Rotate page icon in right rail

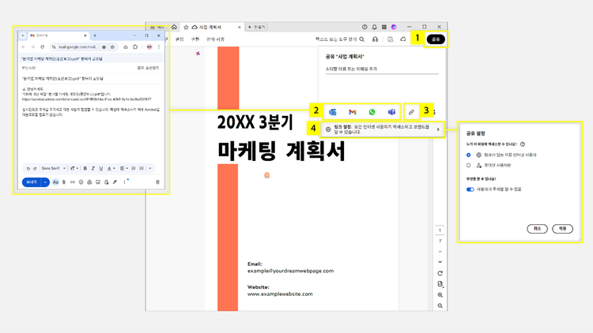point(440,273)
